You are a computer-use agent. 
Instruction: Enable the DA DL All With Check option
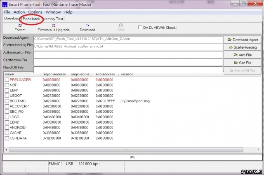tap(140, 28)
